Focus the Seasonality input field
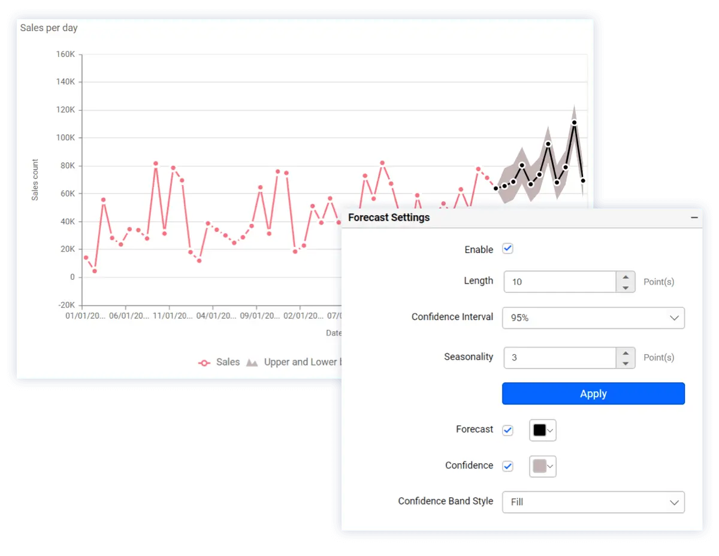Screen dimensions: 719x556 (560, 358)
